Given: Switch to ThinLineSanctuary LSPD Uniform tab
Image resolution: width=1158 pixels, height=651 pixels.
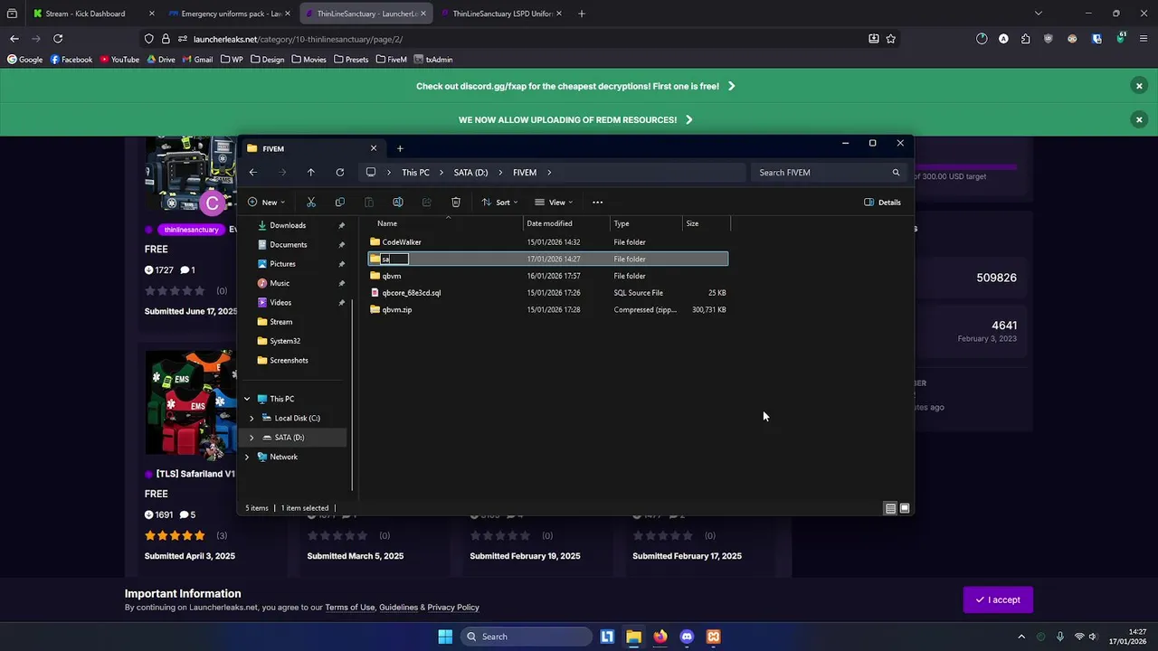Looking at the screenshot, I should (501, 14).
